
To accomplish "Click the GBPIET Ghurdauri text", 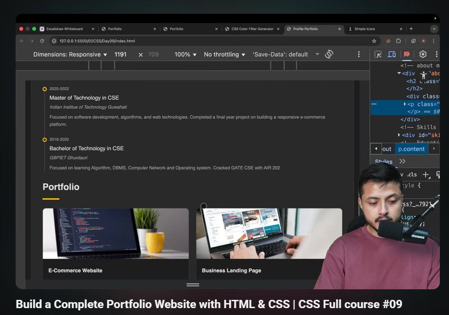I will pos(68,158).
